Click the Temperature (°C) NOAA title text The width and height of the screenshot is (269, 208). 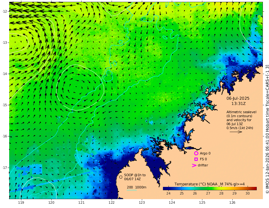[x=209, y=184]
